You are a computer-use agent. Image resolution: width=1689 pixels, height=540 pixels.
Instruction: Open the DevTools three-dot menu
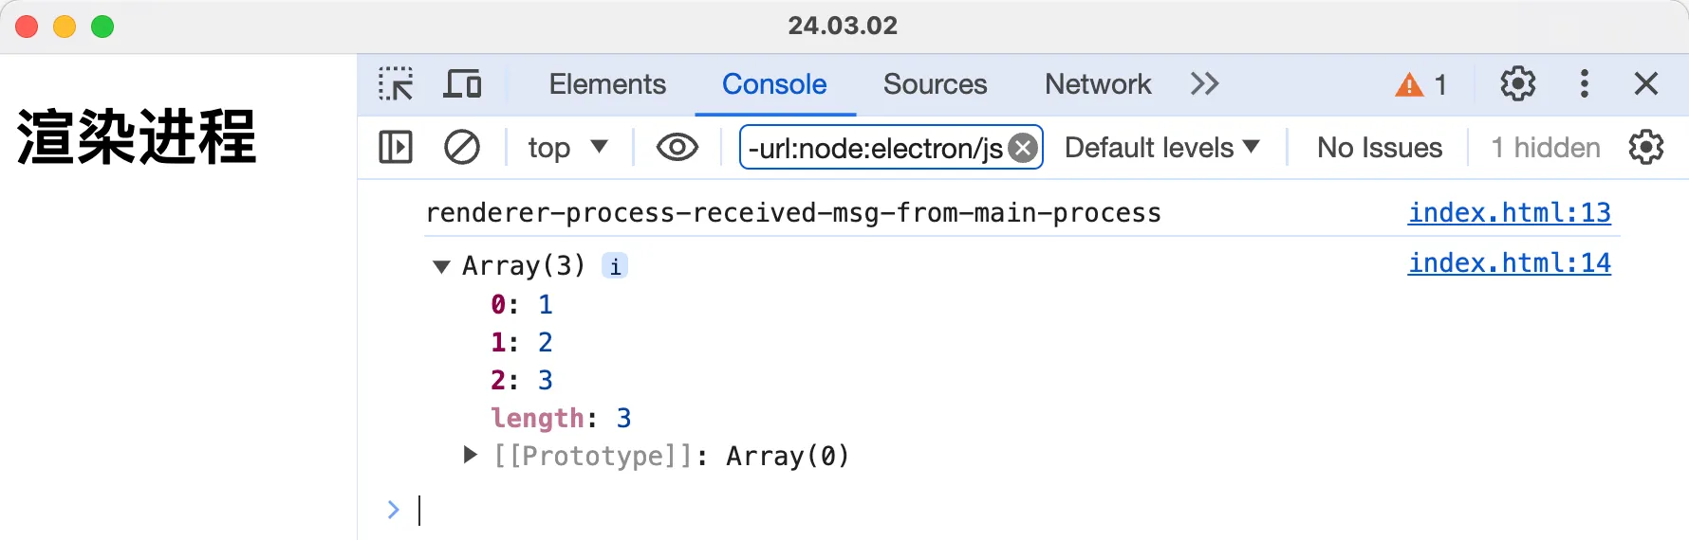click(x=1584, y=84)
